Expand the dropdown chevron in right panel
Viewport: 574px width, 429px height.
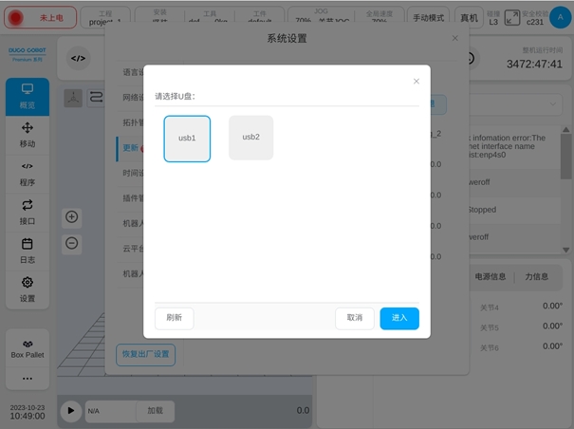(x=554, y=103)
